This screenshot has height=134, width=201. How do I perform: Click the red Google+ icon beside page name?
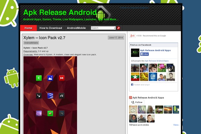[x=131, y=97]
